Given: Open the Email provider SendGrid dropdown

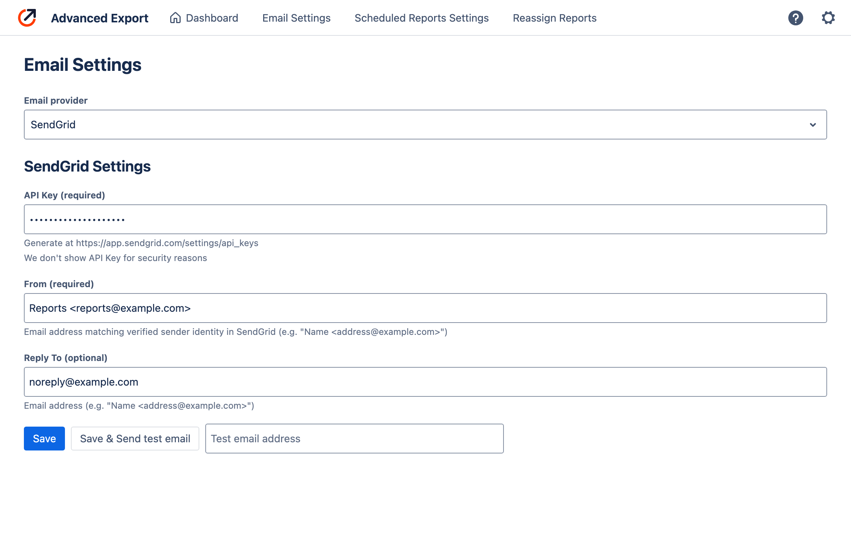Looking at the screenshot, I should (425, 125).
